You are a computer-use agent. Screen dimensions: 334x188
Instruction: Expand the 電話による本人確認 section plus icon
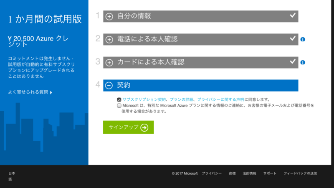click(x=109, y=39)
